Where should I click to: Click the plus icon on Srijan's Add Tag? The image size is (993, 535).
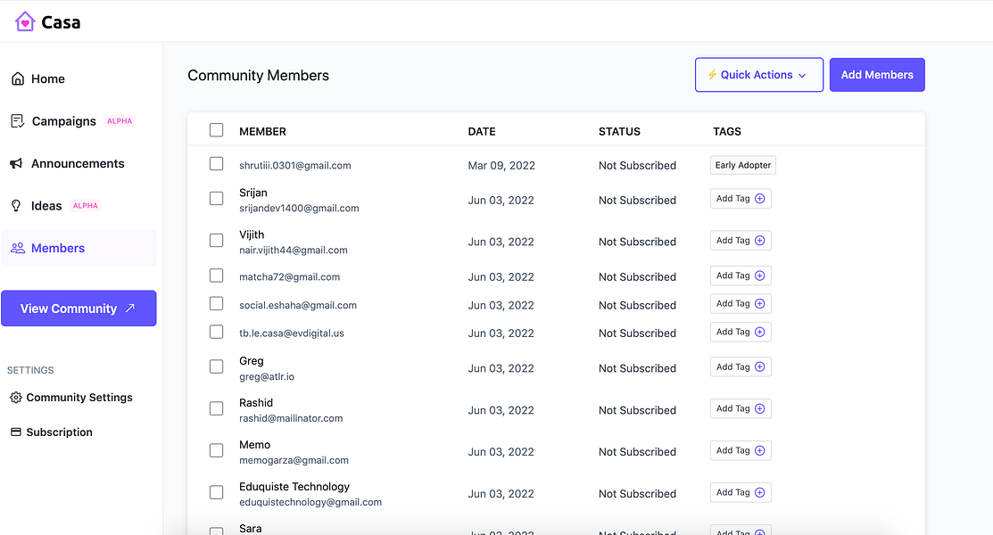[x=760, y=199]
